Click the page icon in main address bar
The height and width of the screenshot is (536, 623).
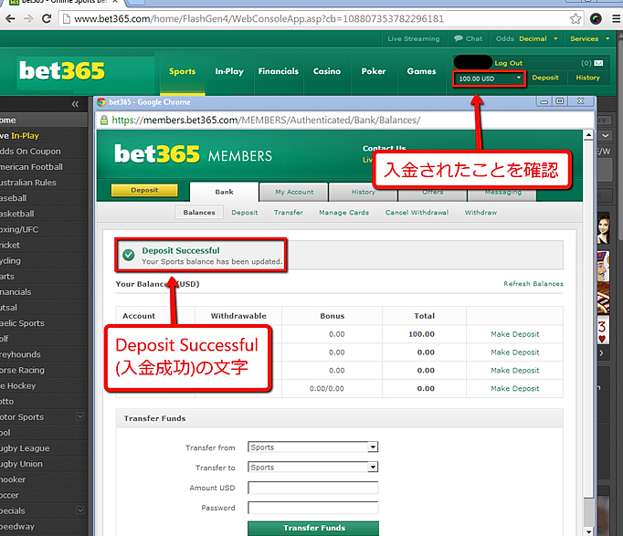67,18
